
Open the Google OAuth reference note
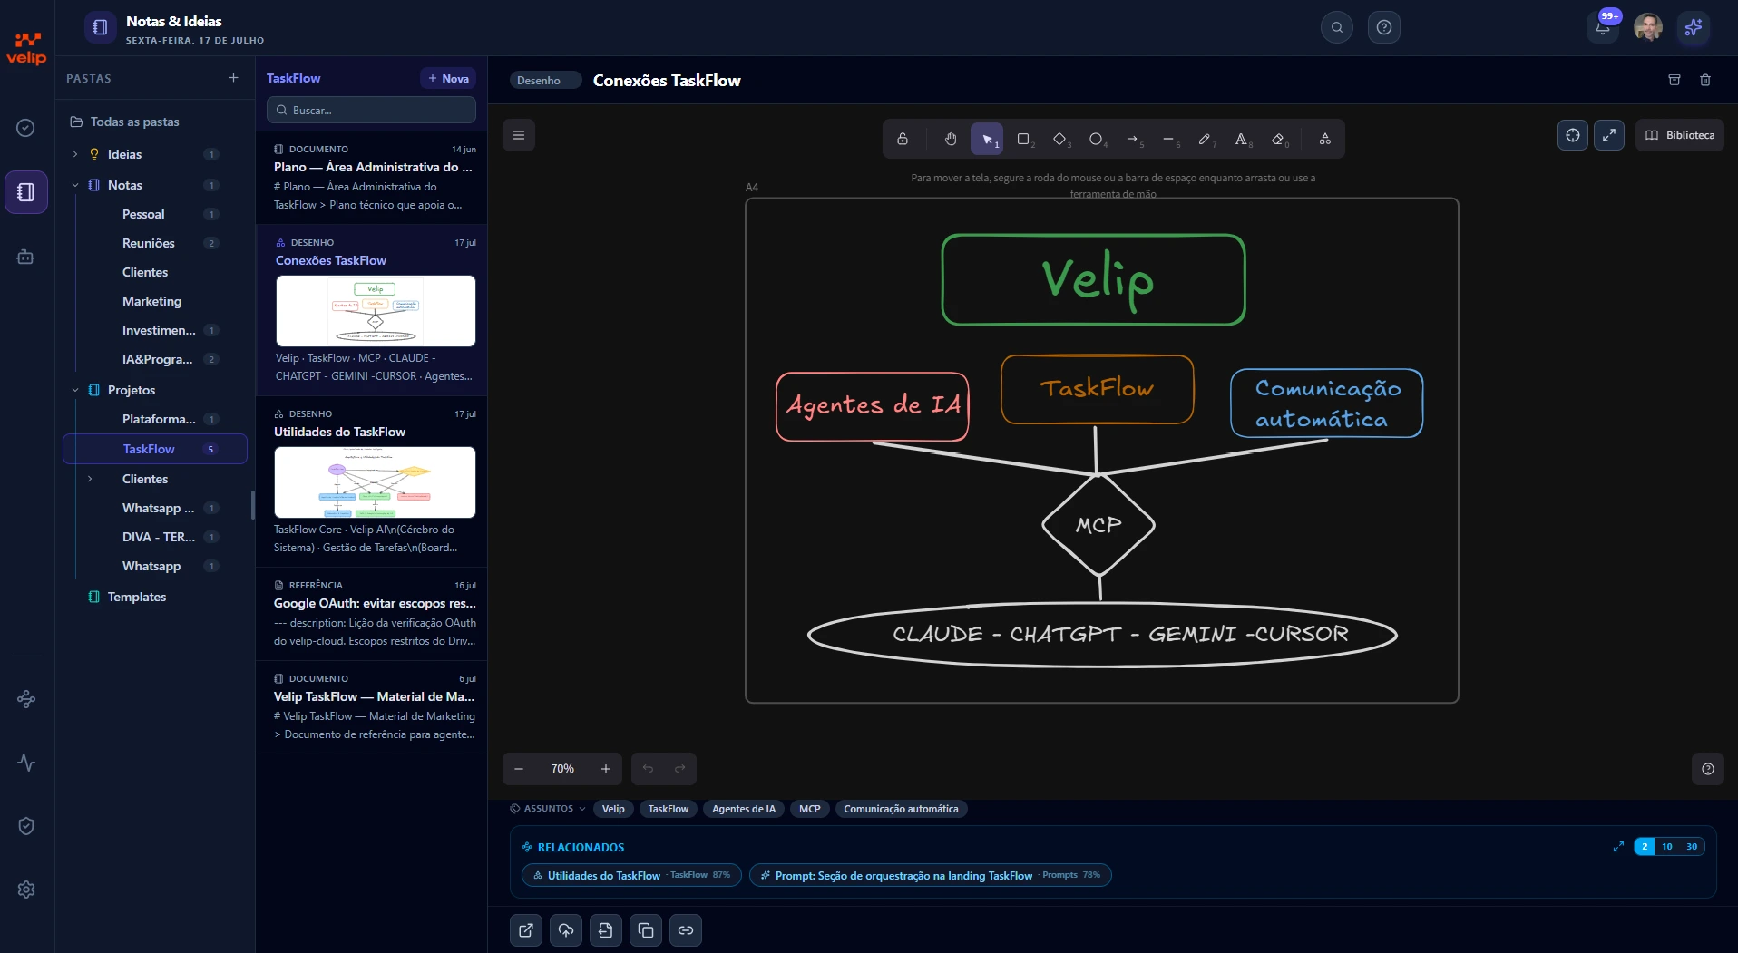[x=372, y=613]
